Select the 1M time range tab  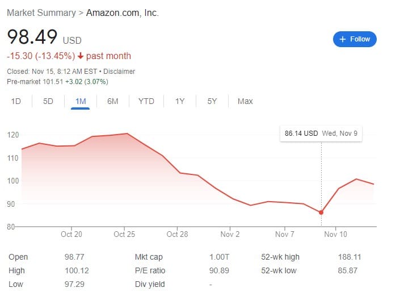click(81, 101)
